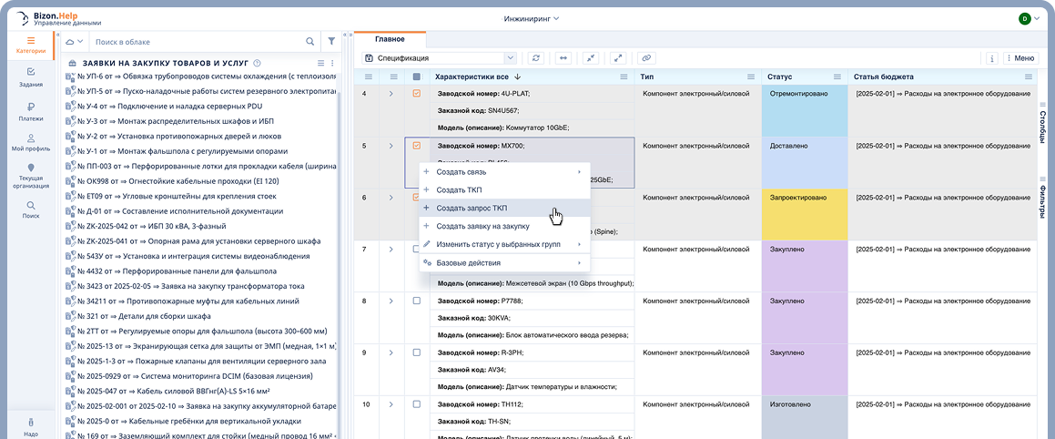The height and width of the screenshot is (439, 1055).
Task: Check the checkbox in row 9
Action: [x=417, y=352]
